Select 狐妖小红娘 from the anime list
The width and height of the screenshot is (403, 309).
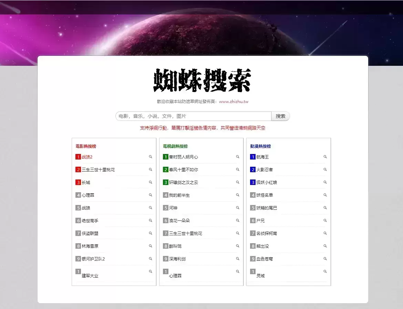(267, 183)
